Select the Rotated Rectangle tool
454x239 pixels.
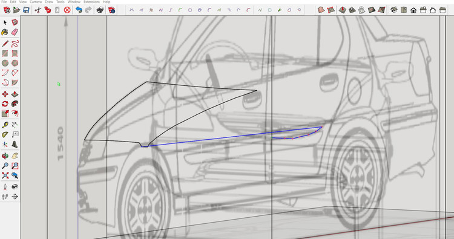pyautogui.click(x=15, y=53)
